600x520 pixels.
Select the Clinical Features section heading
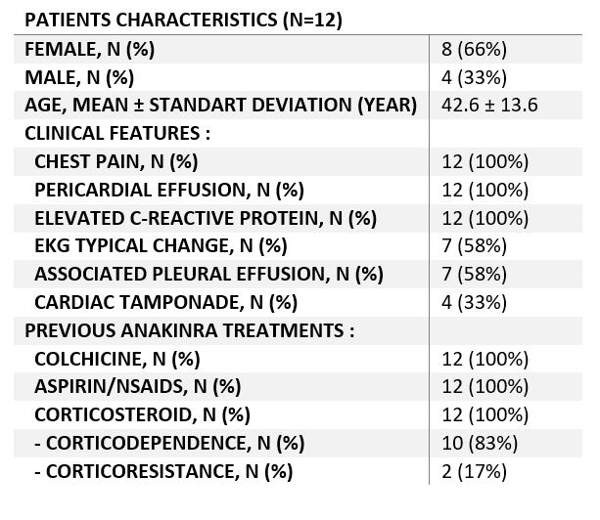(117, 134)
